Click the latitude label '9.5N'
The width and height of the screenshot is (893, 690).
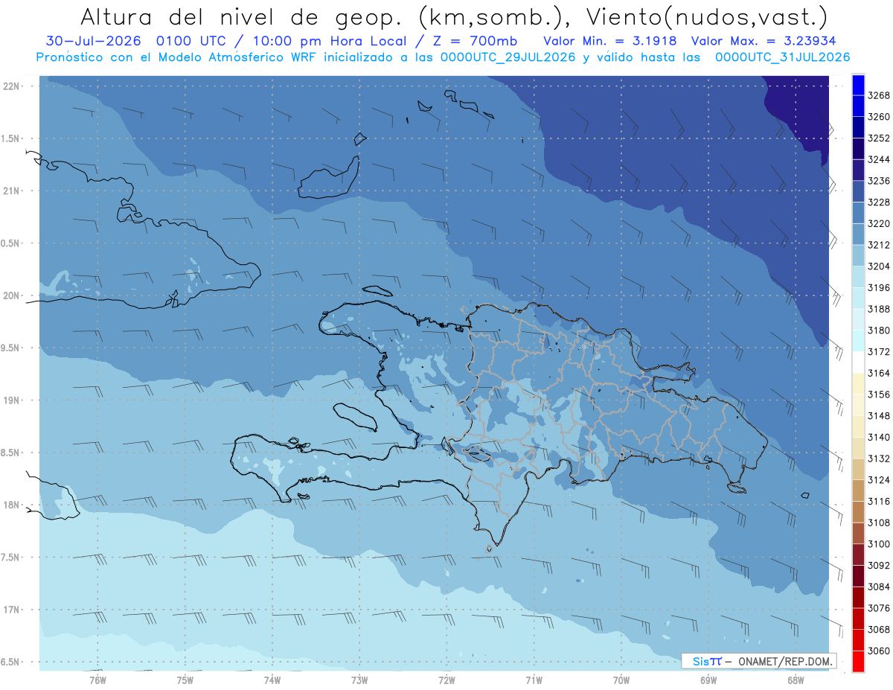tap(10, 348)
